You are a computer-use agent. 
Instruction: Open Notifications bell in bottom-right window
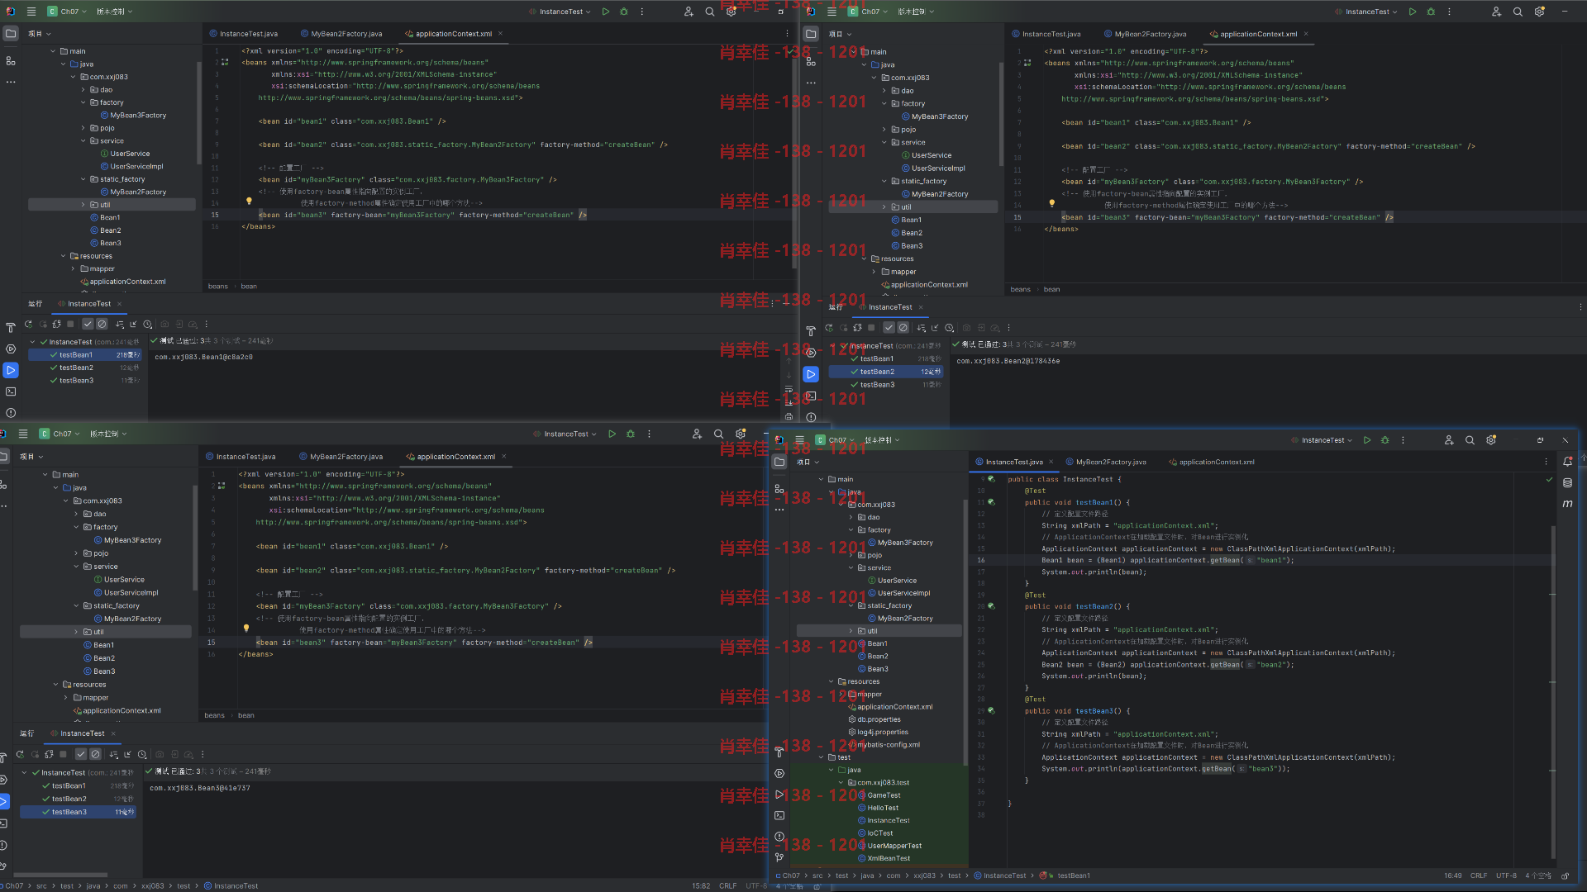pos(1567,462)
